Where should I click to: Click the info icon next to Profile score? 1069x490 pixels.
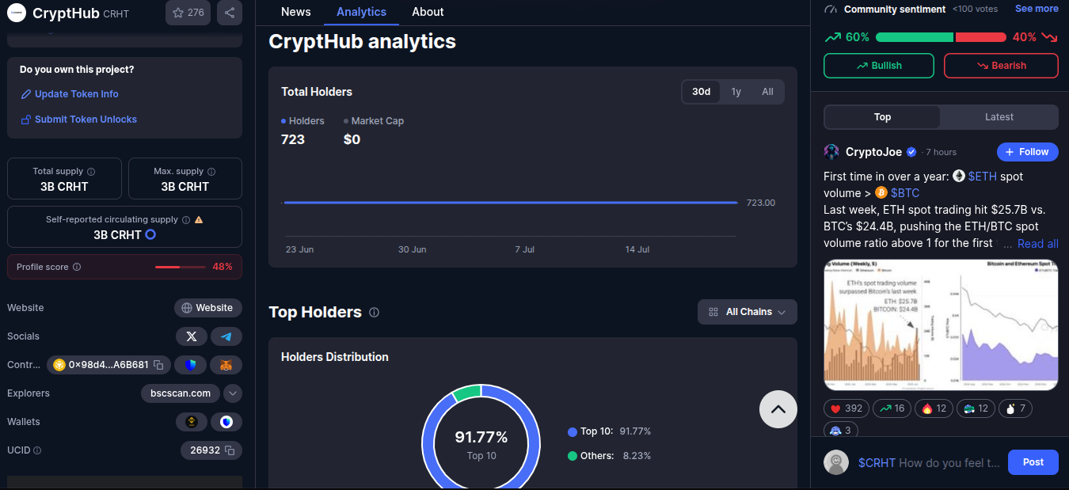(x=77, y=267)
